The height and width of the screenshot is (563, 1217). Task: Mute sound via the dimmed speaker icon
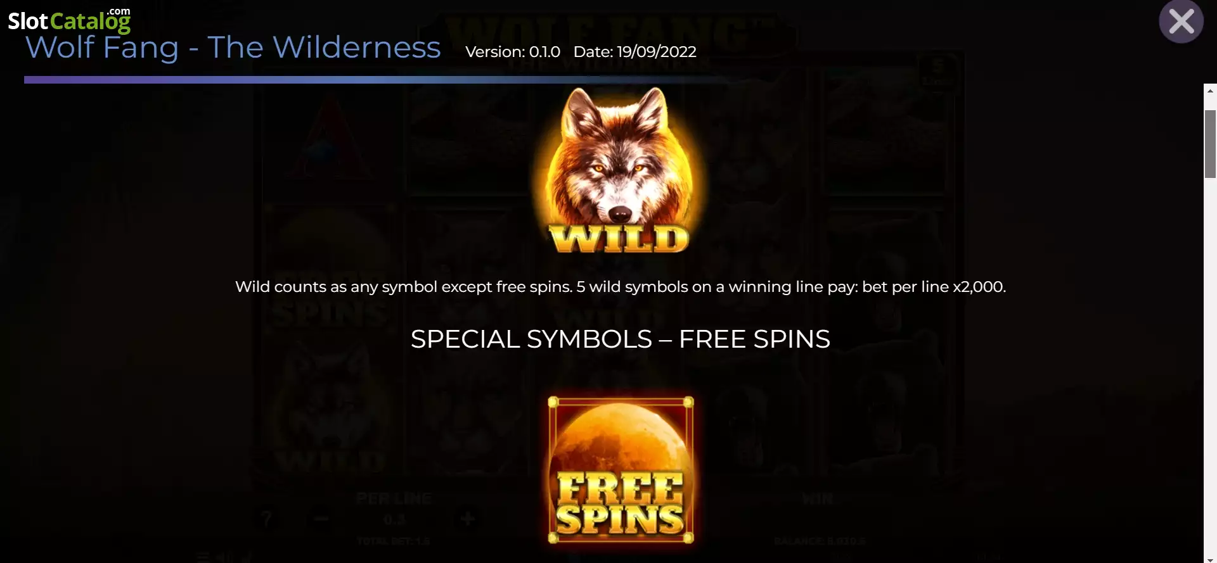click(x=225, y=558)
